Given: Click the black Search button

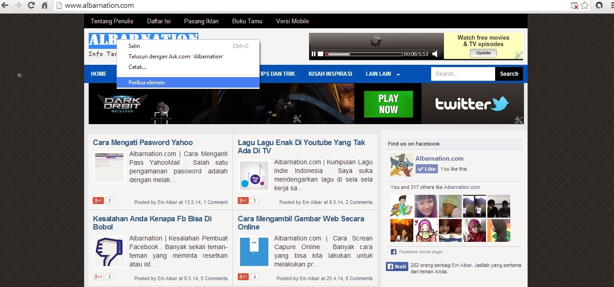Looking at the screenshot, I should point(509,74).
